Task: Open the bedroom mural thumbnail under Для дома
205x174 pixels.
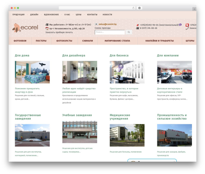Action: pyautogui.click(x=32, y=72)
